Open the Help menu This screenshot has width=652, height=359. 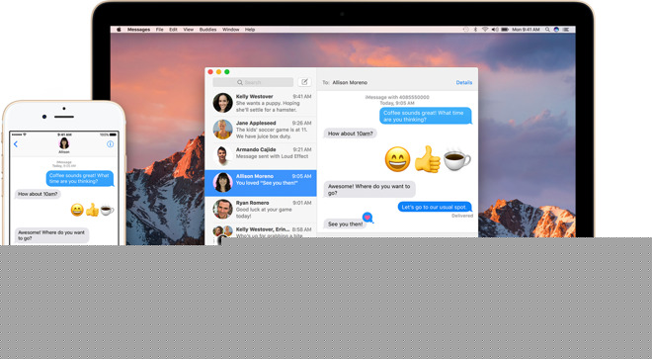click(x=250, y=30)
